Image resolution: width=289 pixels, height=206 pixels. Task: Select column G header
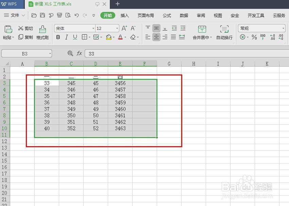[169, 64]
